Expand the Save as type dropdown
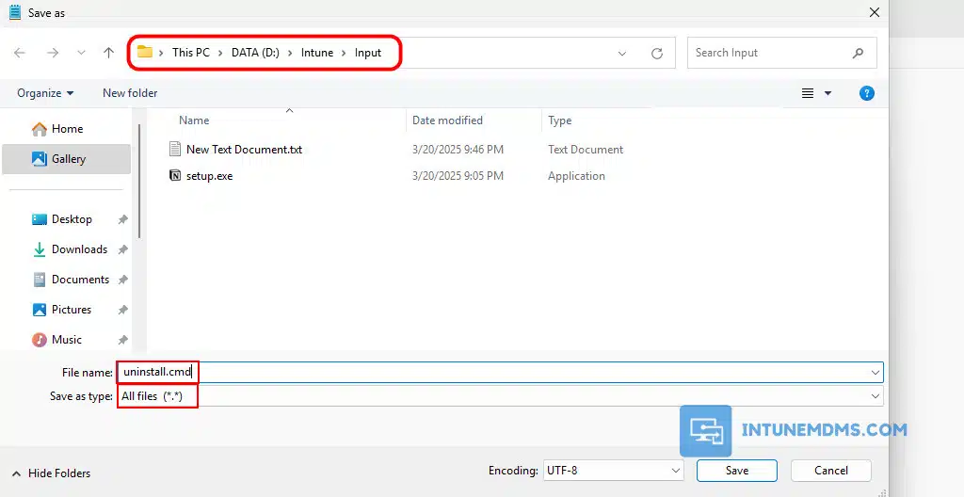 tap(876, 396)
